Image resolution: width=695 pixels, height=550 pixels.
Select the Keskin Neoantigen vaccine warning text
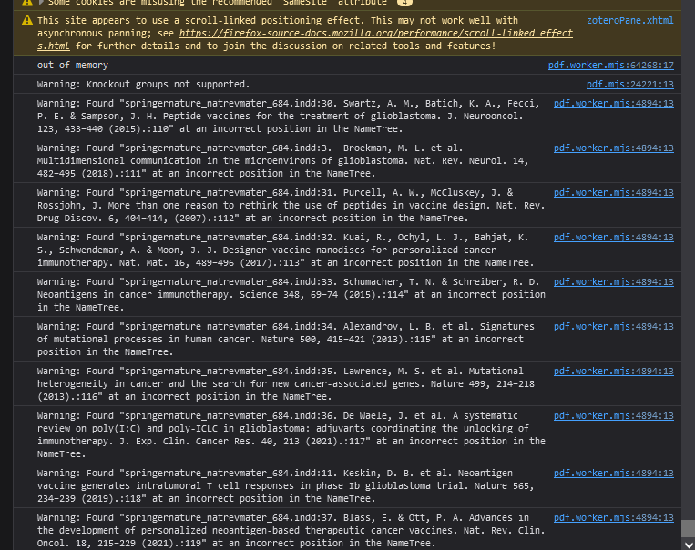(286, 485)
